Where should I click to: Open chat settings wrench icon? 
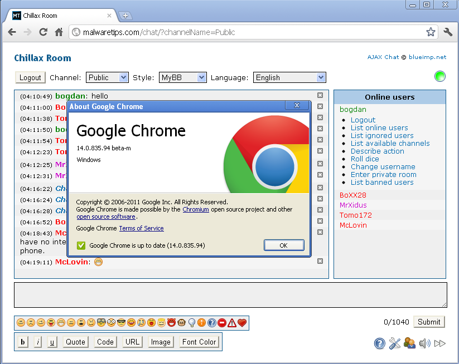pyautogui.click(x=395, y=343)
